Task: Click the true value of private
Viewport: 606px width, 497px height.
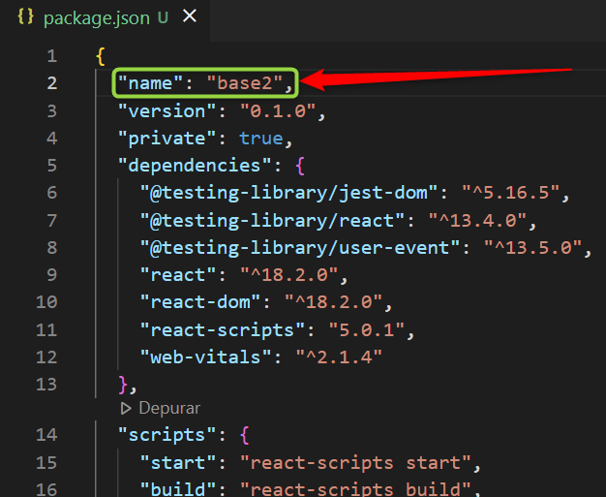Action: tap(260, 139)
